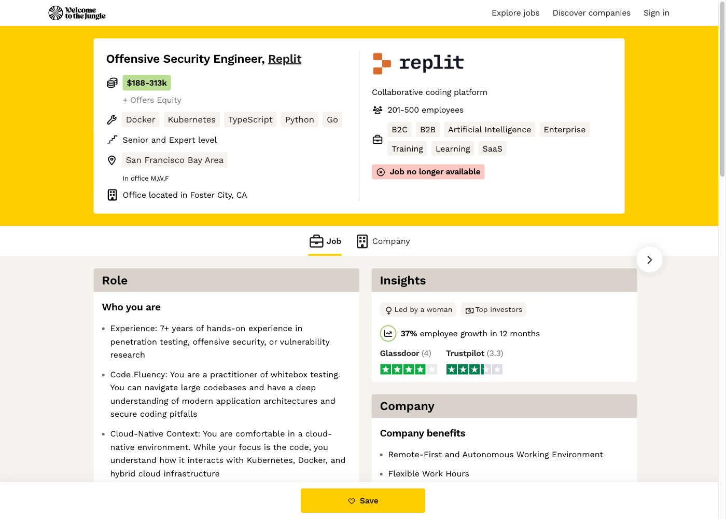Click the wrench skills icon
This screenshot has width=726, height=519.
[x=111, y=120]
